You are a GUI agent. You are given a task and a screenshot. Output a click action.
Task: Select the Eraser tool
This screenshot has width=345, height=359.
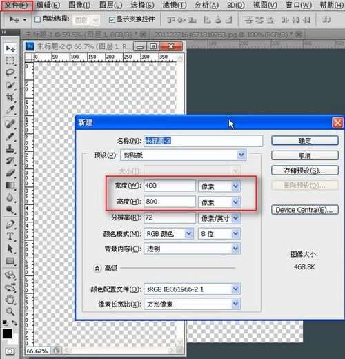[10, 173]
